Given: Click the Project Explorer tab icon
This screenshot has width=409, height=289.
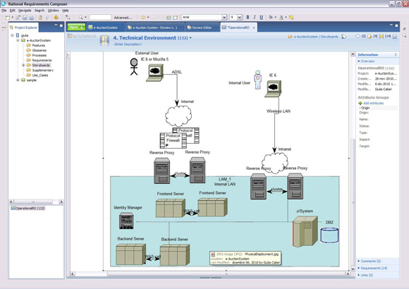Looking at the screenshot, I should (11, 27).
